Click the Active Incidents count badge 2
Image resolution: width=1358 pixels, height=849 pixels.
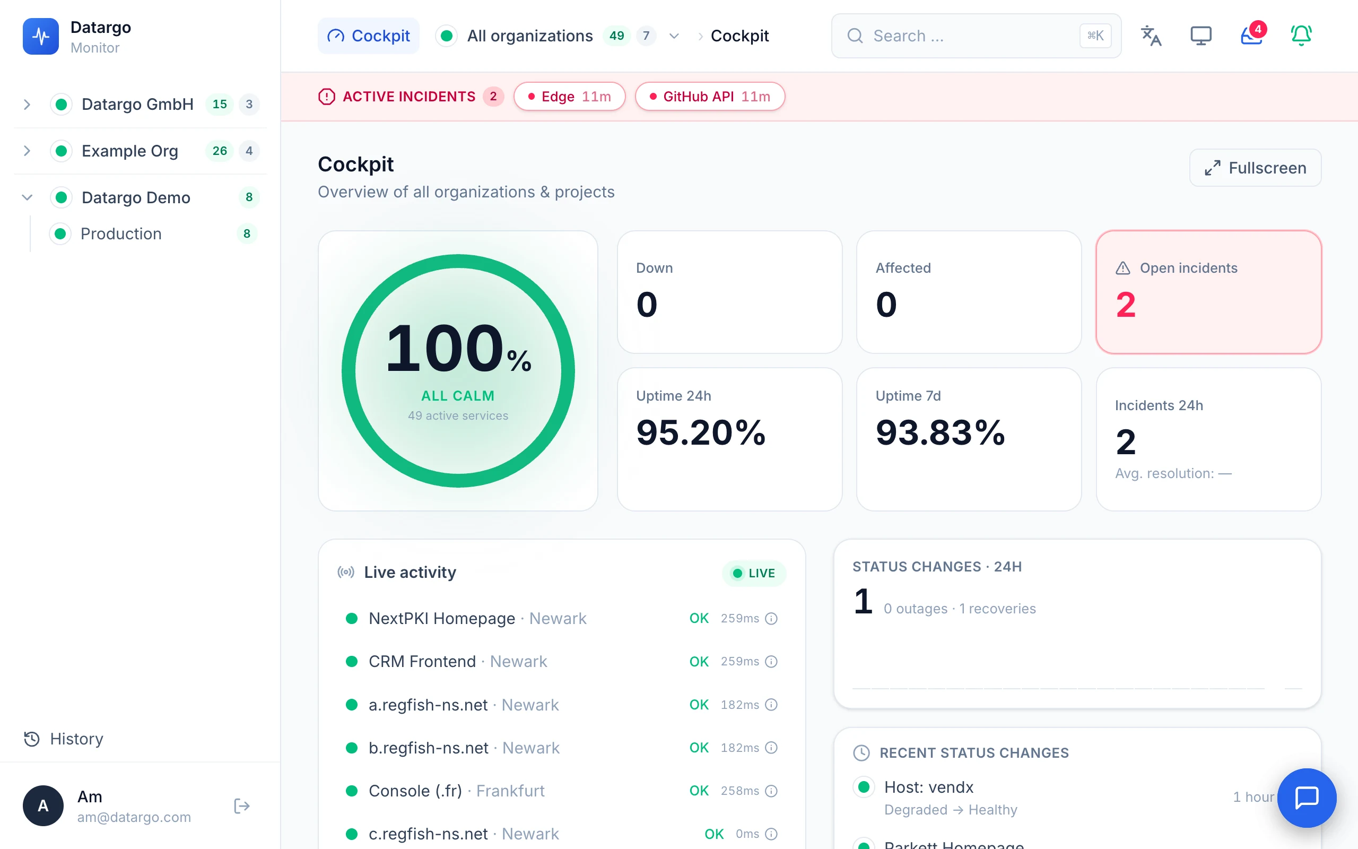click(493, 97)
